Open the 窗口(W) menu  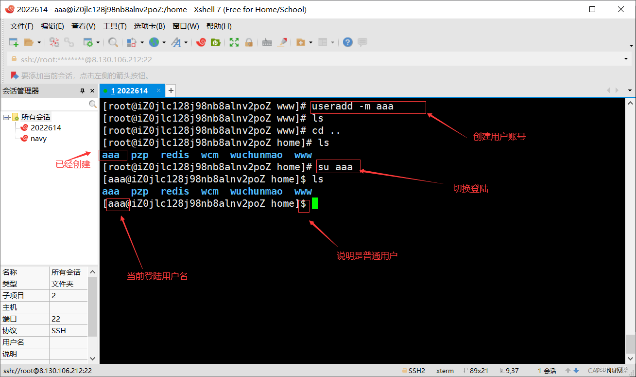pos(186,26)
